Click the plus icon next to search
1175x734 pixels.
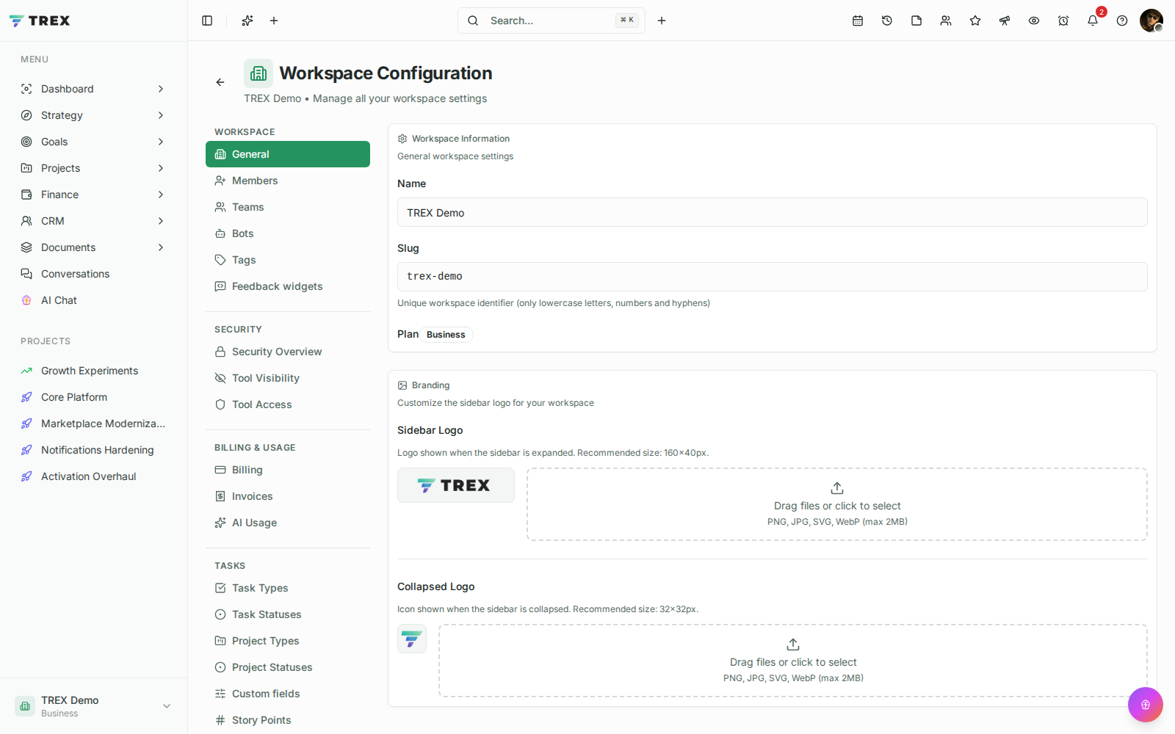pyautogui.click(x=662, y=21)
